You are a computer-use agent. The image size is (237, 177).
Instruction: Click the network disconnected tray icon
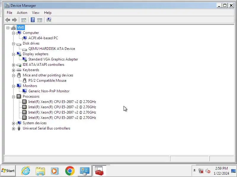click(201, 171)
